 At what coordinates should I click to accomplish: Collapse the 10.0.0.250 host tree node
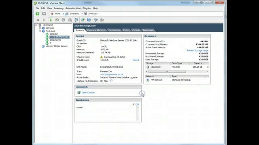coord(36,25)
